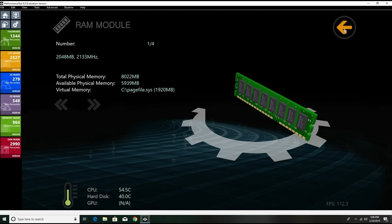Click the RAM module heading icon
The height and width of the screenshot is (224, 392).
[62, 25]
